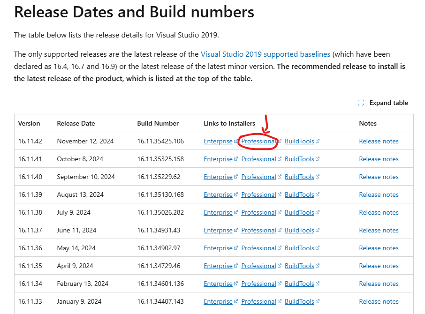Screen dimensions: 425x314
Task: Click release date August 13, 2024
Action: point(80,194)
